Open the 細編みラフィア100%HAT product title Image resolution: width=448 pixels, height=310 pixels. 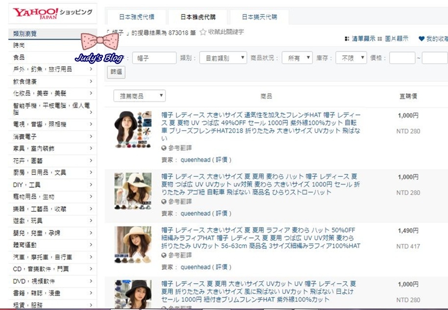pos(261,238)
